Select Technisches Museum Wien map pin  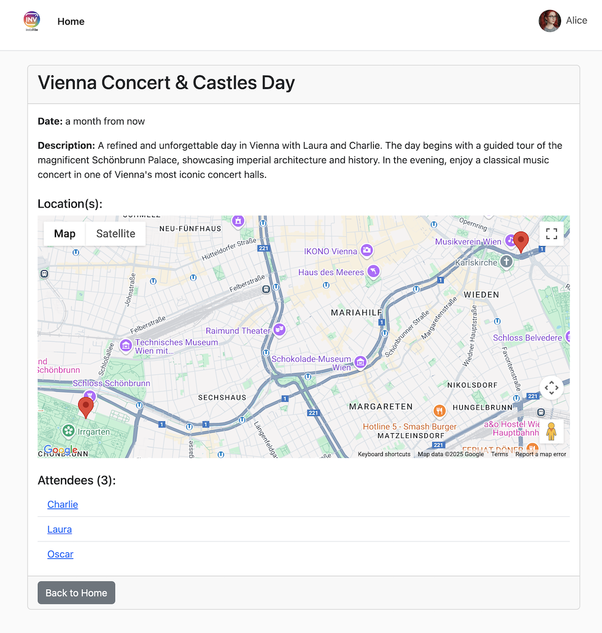point(126,345)
